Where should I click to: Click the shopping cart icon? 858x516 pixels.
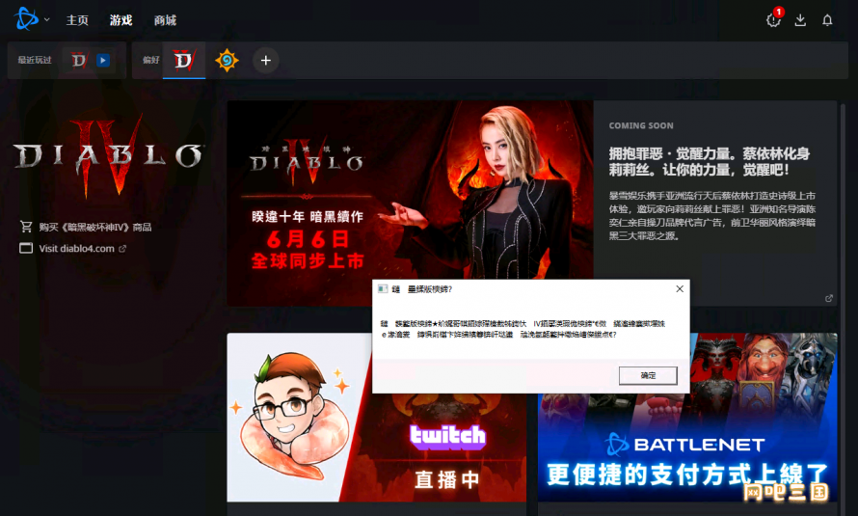coord(26,226)
